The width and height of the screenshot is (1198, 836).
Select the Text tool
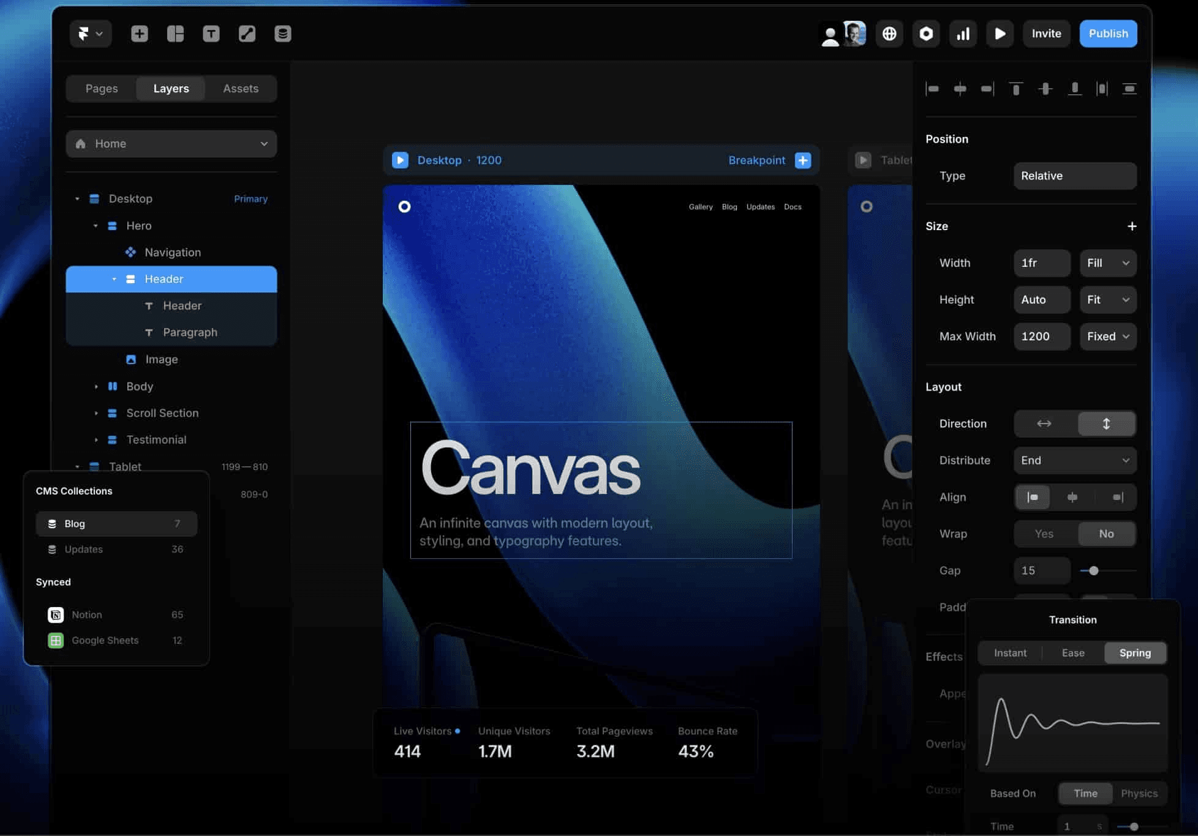point(211,34)
